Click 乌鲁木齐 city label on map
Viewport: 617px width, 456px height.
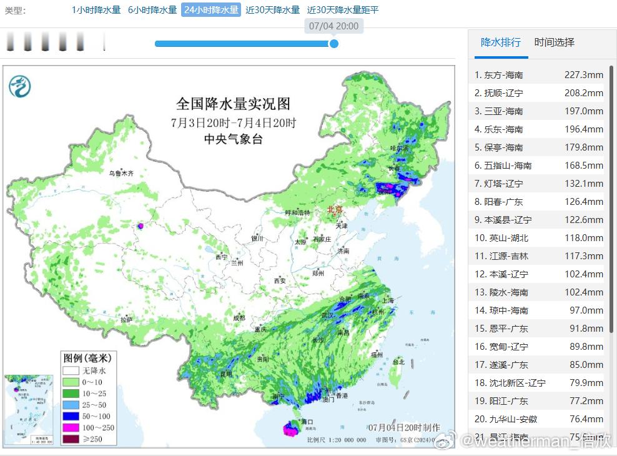(x=121, y=173)
